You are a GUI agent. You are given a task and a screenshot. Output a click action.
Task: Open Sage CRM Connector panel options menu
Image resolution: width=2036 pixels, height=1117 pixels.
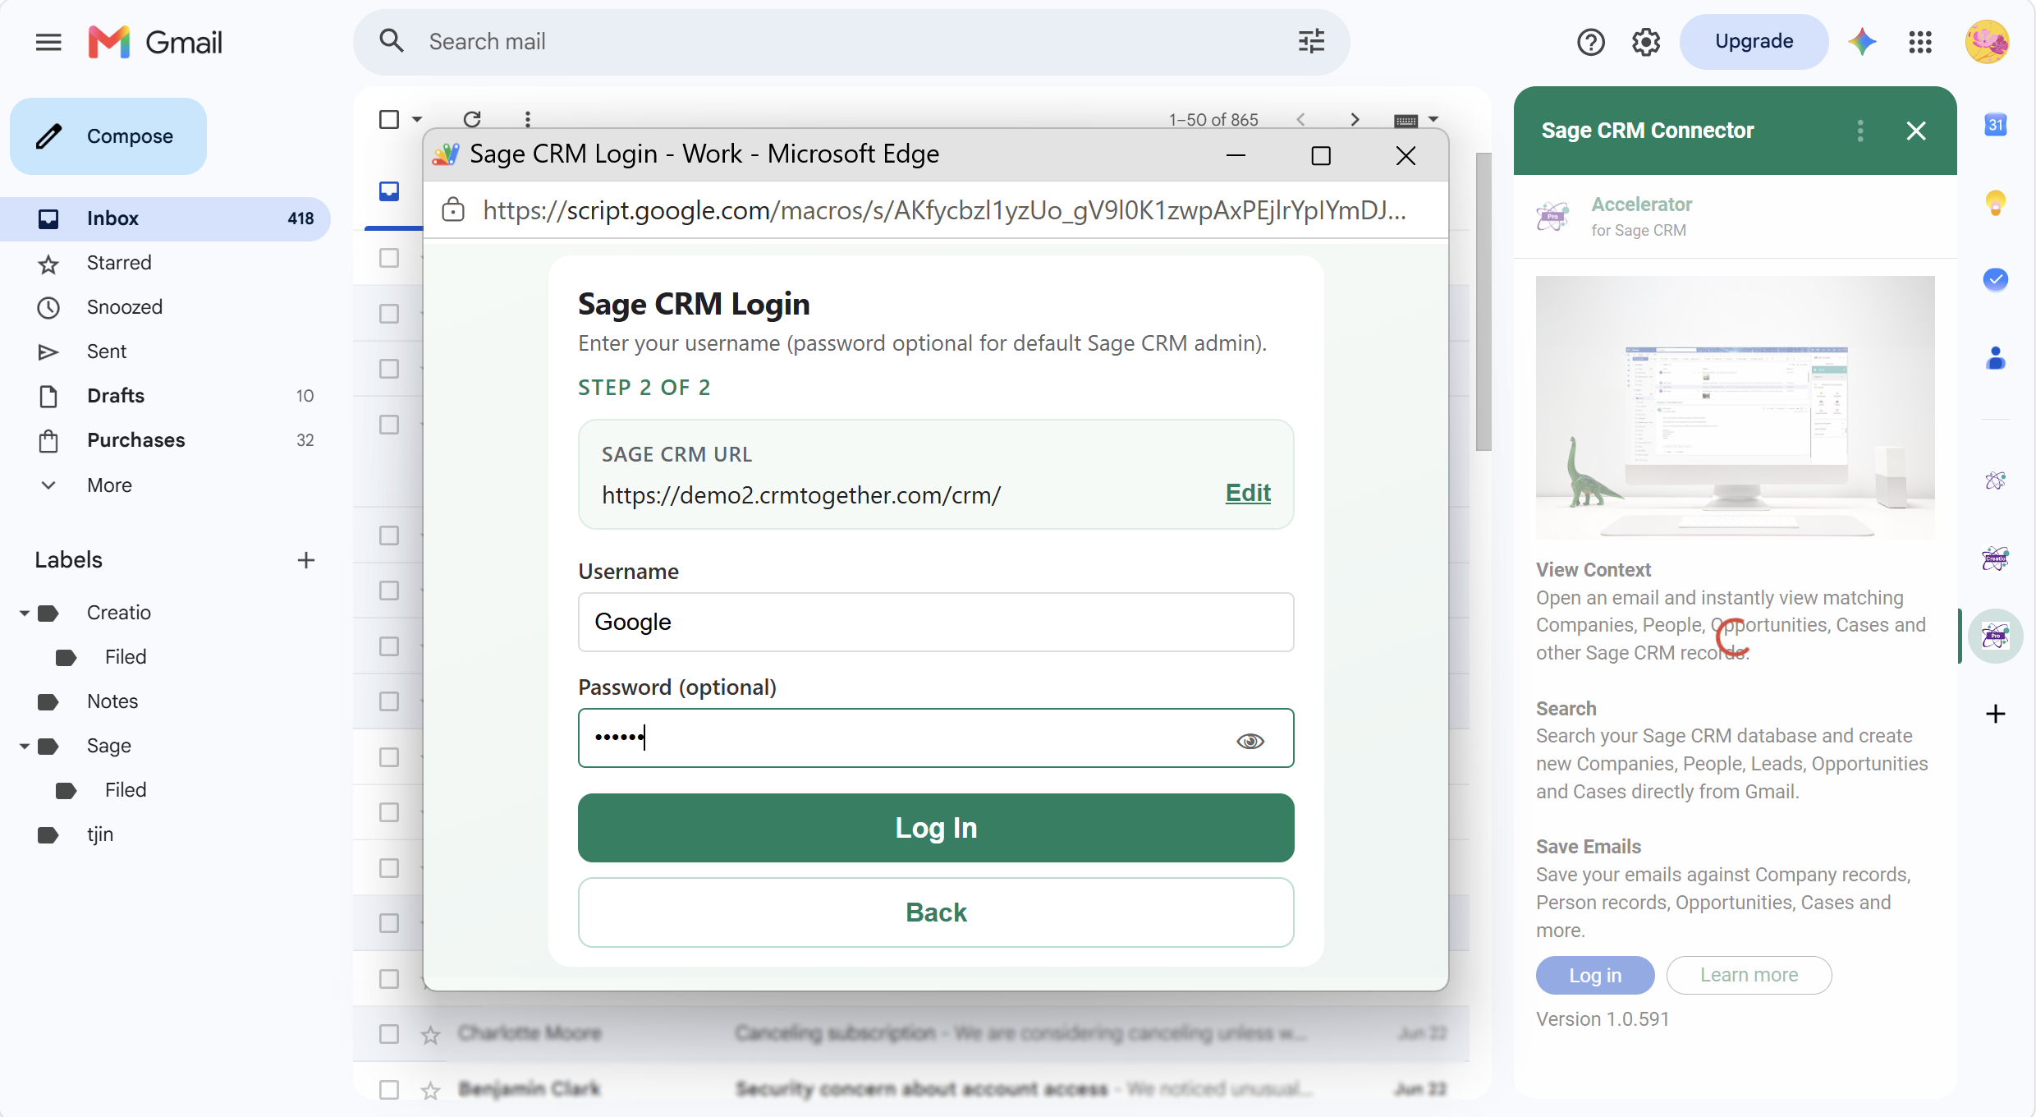pos(1860,131)
